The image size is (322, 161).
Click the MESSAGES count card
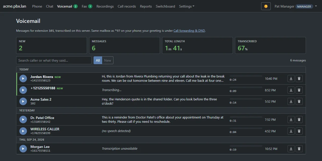pos(125,46)
